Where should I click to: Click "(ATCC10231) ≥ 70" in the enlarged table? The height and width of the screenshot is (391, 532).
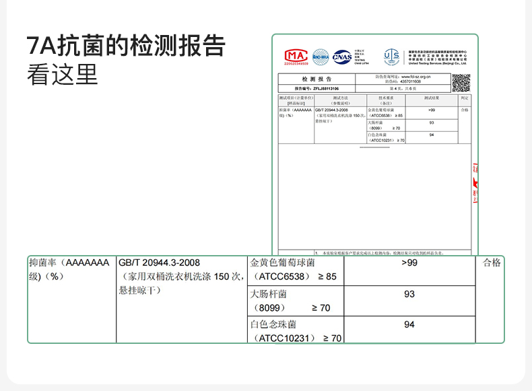pos(297,338)
